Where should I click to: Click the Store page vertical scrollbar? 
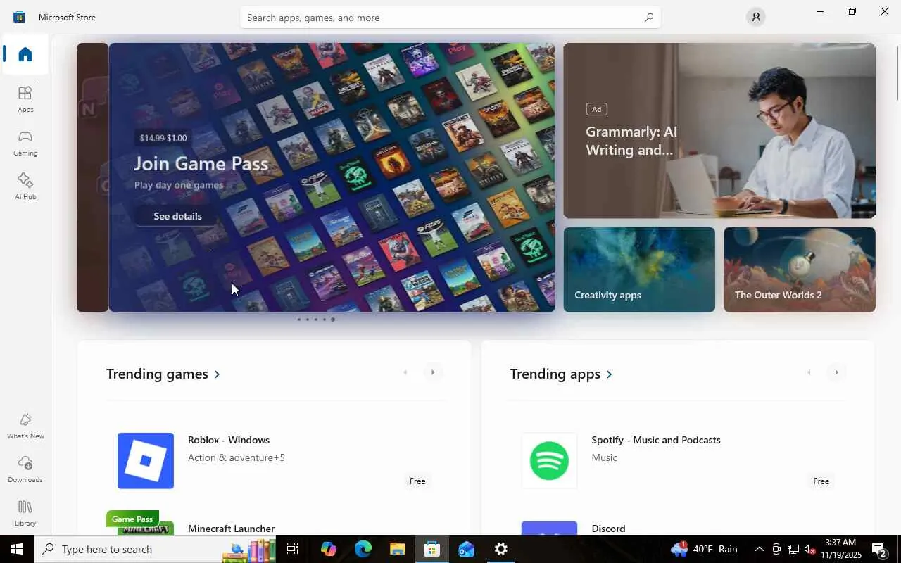click(897, 74)
